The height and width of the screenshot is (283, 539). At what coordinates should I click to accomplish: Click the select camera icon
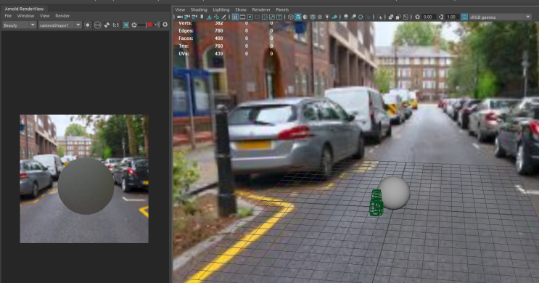tap(180, 17)
